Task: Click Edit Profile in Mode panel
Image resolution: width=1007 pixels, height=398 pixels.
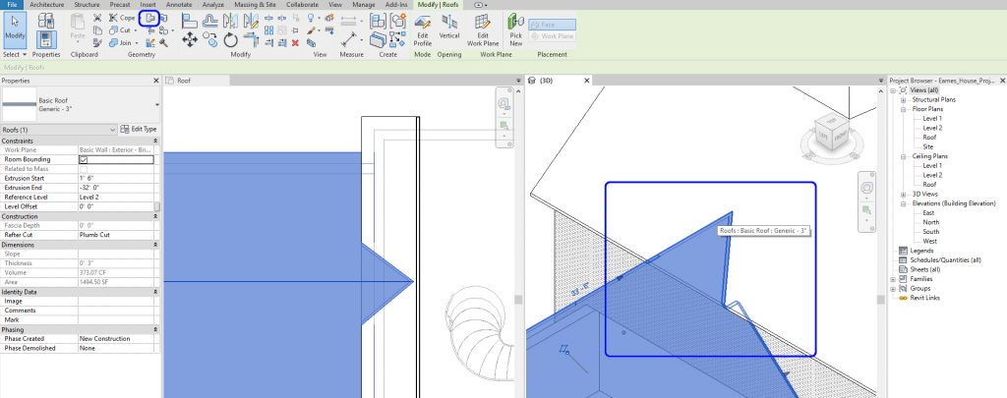Action: click(x=423, y=30)
